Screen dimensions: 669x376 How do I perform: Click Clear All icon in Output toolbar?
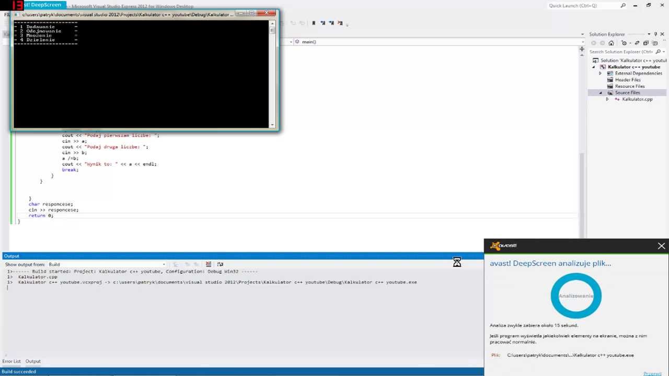pos(209,264)
